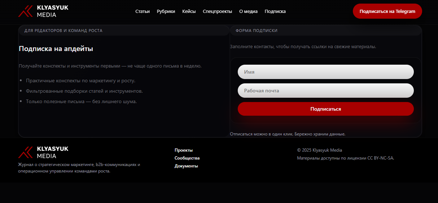Focus the Рабочая почта input field
The height and width of the screenshot is (203, 438).
point(326,91)
